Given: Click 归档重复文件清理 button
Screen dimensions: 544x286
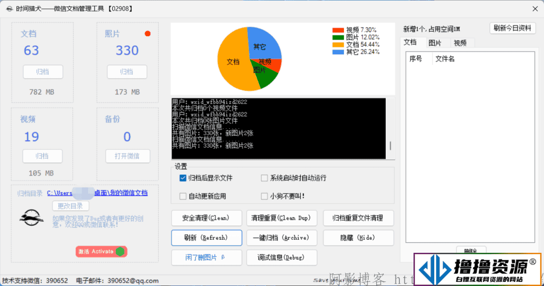Looking at the screenshot, I should (359, 218).
